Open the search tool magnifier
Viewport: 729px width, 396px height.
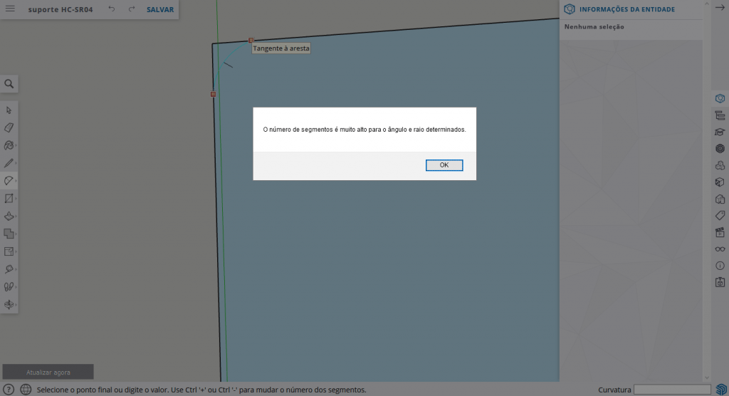9,84
